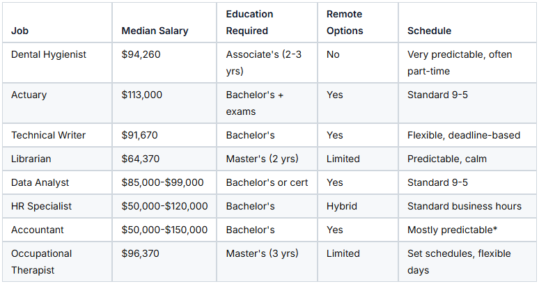539x284 pixels.
Task: Click the Median Salary column header
Action: (155, 31)
